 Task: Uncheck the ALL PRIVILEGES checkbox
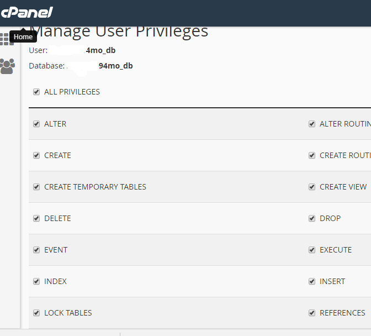click(x=36, y=92)
